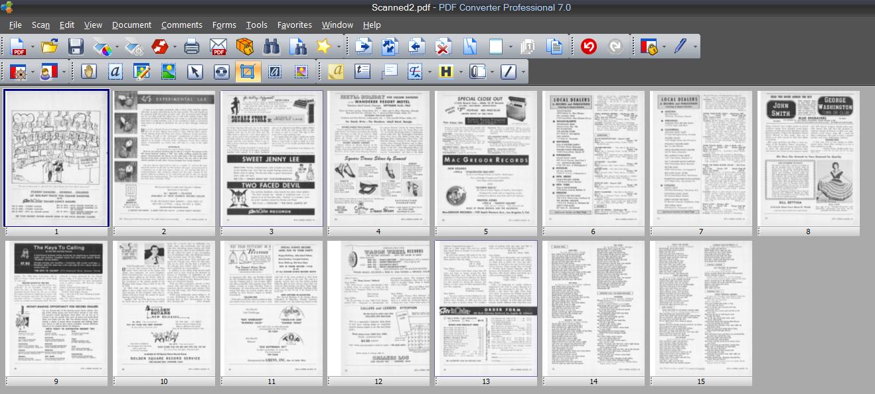Click the yellow H highlight tool

pos(446,71)
